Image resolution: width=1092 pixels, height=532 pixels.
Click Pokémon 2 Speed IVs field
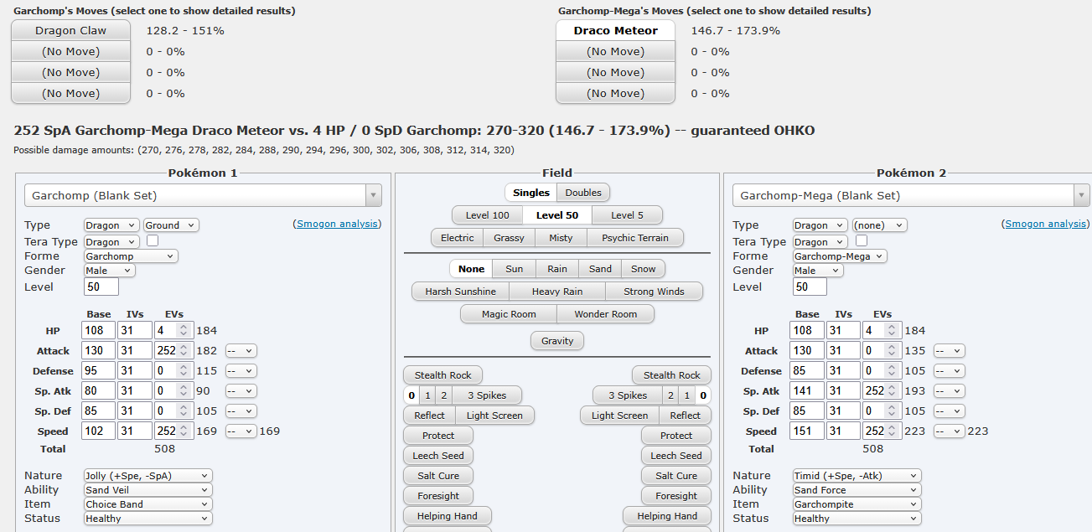click(x=843, y=431)
